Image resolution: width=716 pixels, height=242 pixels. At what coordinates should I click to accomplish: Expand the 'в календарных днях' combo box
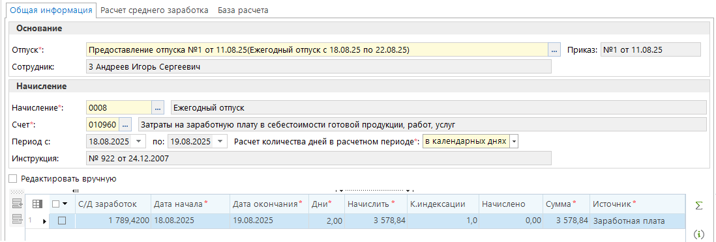pos(514,142)
